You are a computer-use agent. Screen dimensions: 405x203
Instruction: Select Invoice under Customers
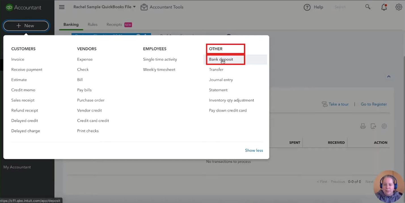click(18, 59)
